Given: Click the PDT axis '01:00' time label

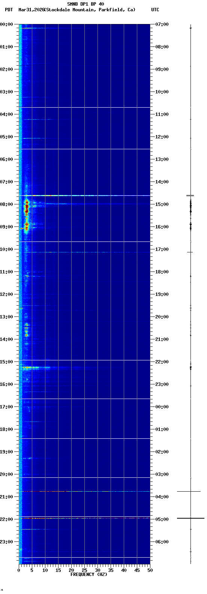Looking at the screenshot, I should tap(7, 47).
